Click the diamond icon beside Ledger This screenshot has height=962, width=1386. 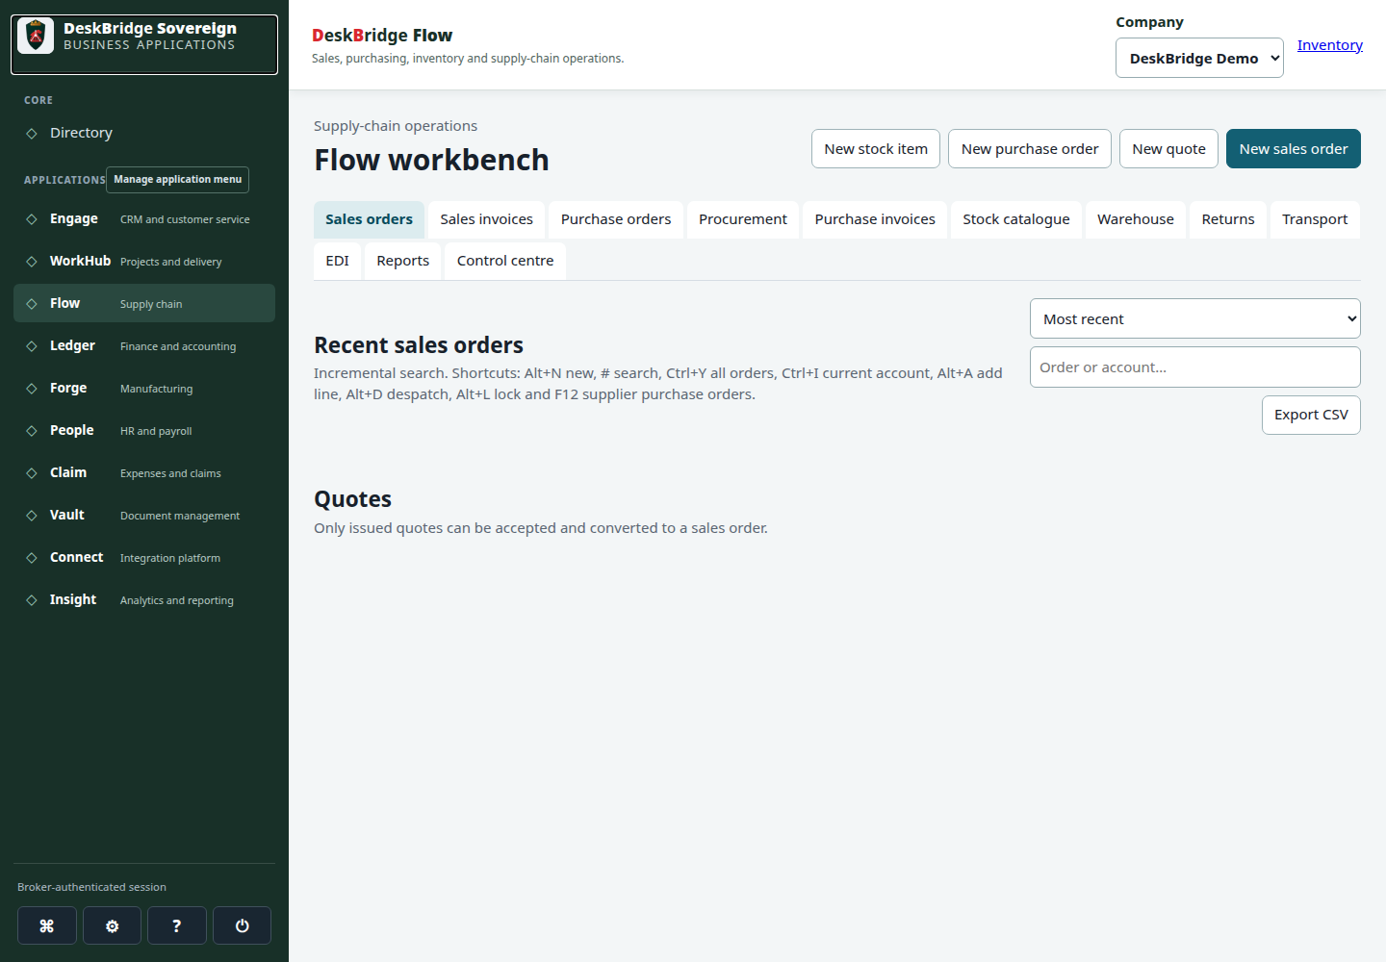(x=32, y=346)
